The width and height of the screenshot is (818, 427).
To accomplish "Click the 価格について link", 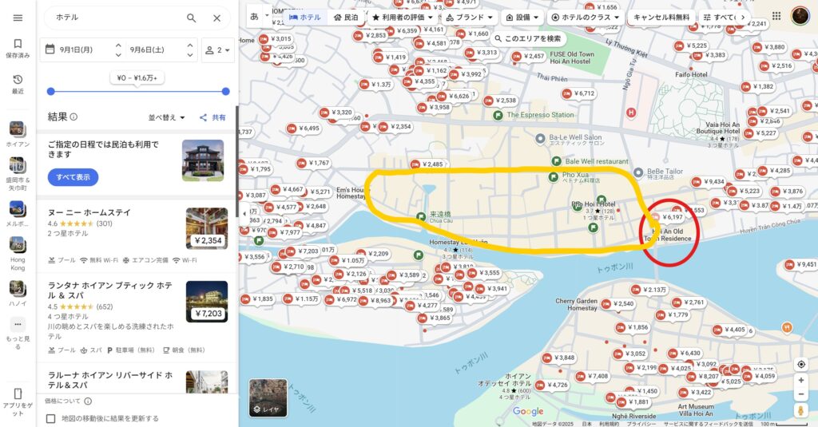I will (62, 401).
